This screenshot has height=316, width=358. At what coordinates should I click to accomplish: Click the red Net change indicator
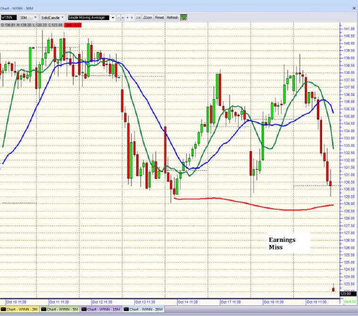73,25
